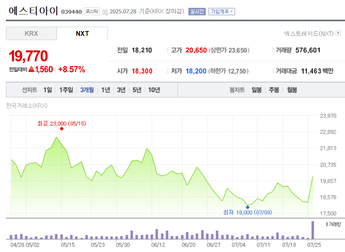The height and width of the screenshot is (252, 345).
Task: Click the calendar clock icon beside the date
Action: pyautogui.click(x=105, y=12)
